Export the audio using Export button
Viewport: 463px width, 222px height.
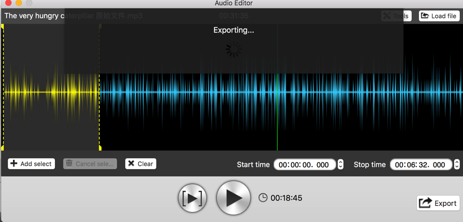[x=438, y=203]
